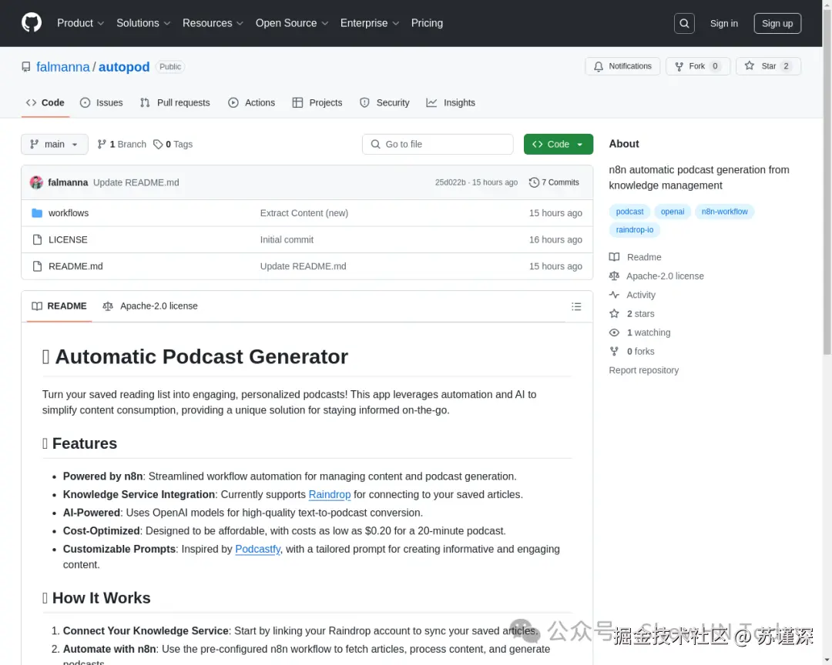The width and height of the screenshot is (832, 665).
Task: Expand the Open Source menu
Action: (292, 23)
